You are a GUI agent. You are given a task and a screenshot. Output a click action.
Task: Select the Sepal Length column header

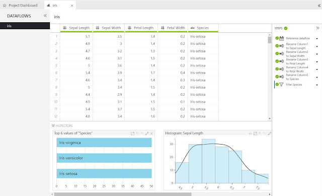point(76,28)
